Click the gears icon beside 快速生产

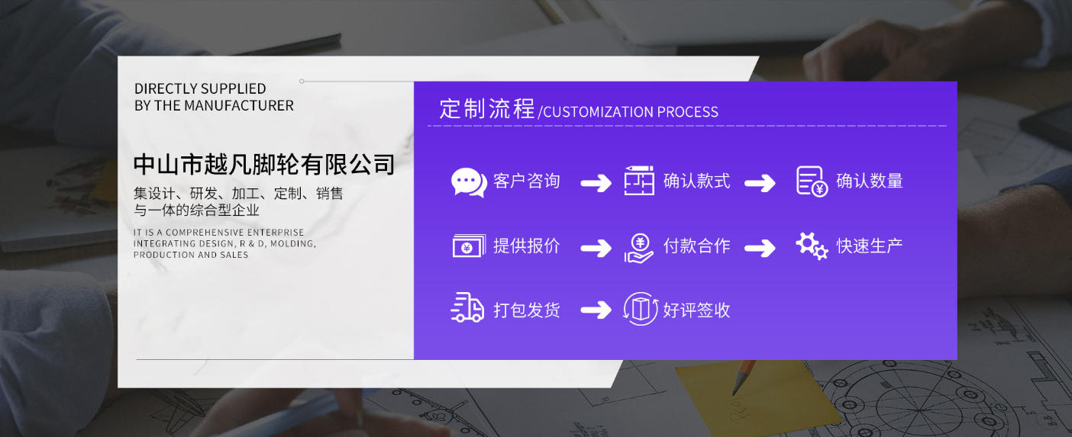point(812,246)
